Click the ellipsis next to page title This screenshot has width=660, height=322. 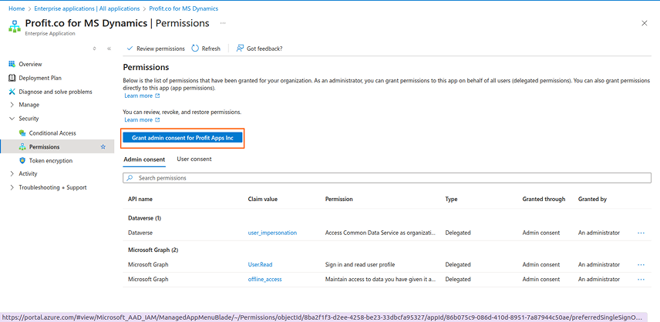(223, 23)
